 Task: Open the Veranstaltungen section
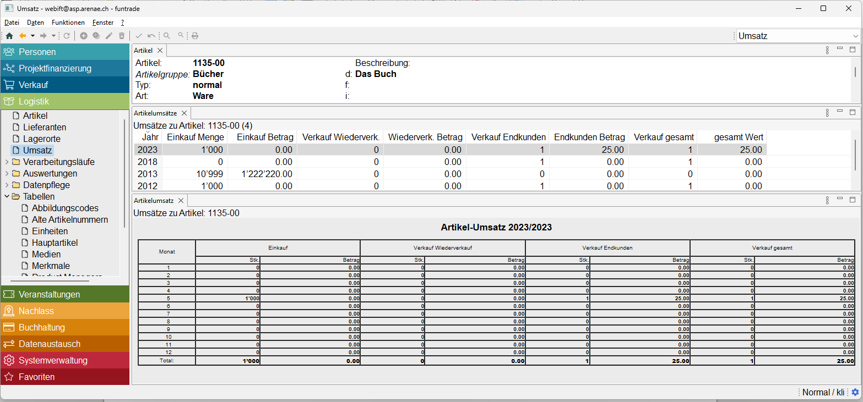click(49, 294)
